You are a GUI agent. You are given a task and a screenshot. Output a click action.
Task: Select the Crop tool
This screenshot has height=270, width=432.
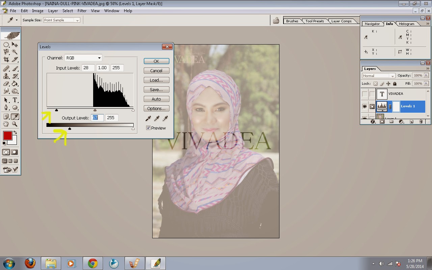7,59
